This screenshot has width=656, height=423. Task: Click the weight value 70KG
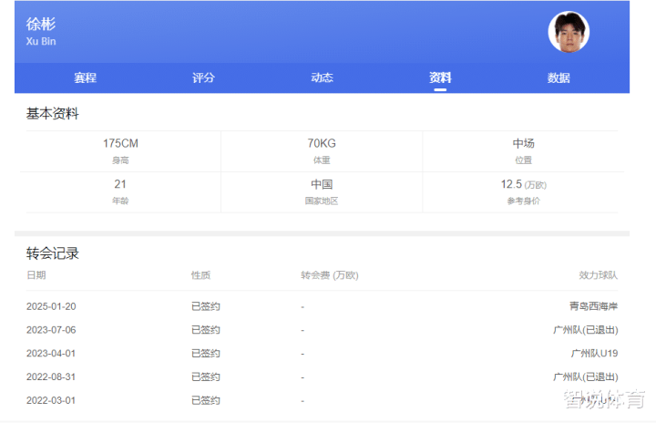[322, 143]
